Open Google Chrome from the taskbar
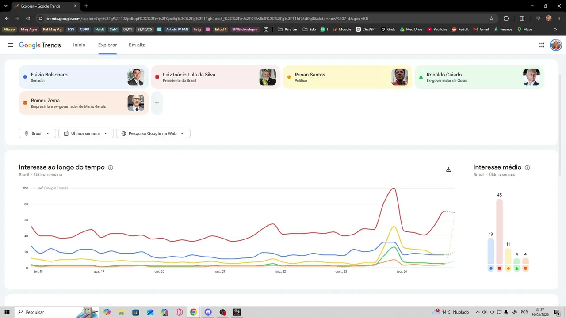The height and width of the screenshot is (318, 566). (194, 312)
